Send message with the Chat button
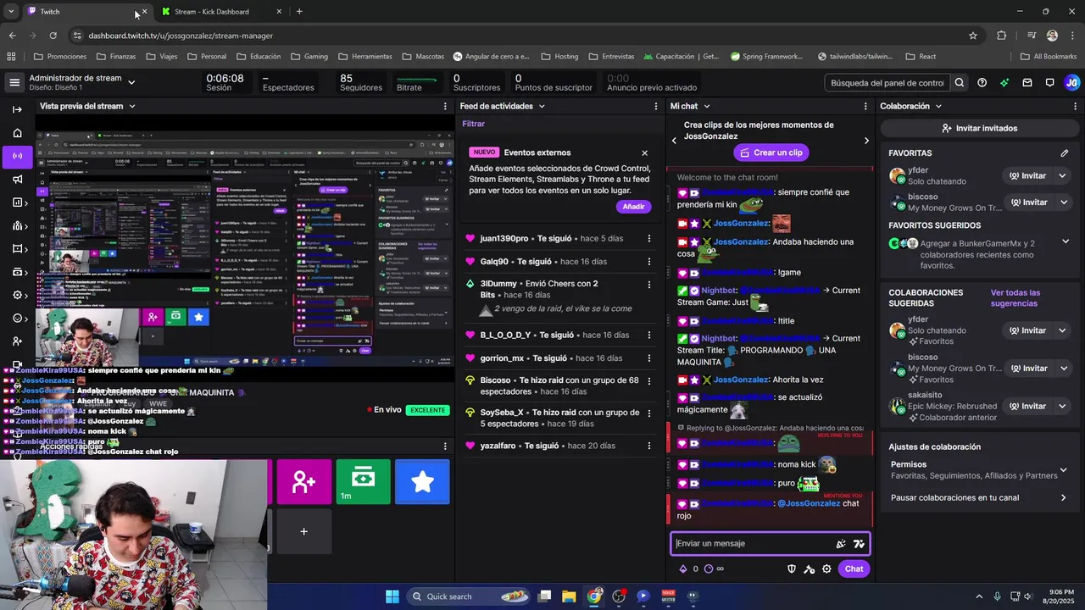1085x610 pixels. [854, 569]
